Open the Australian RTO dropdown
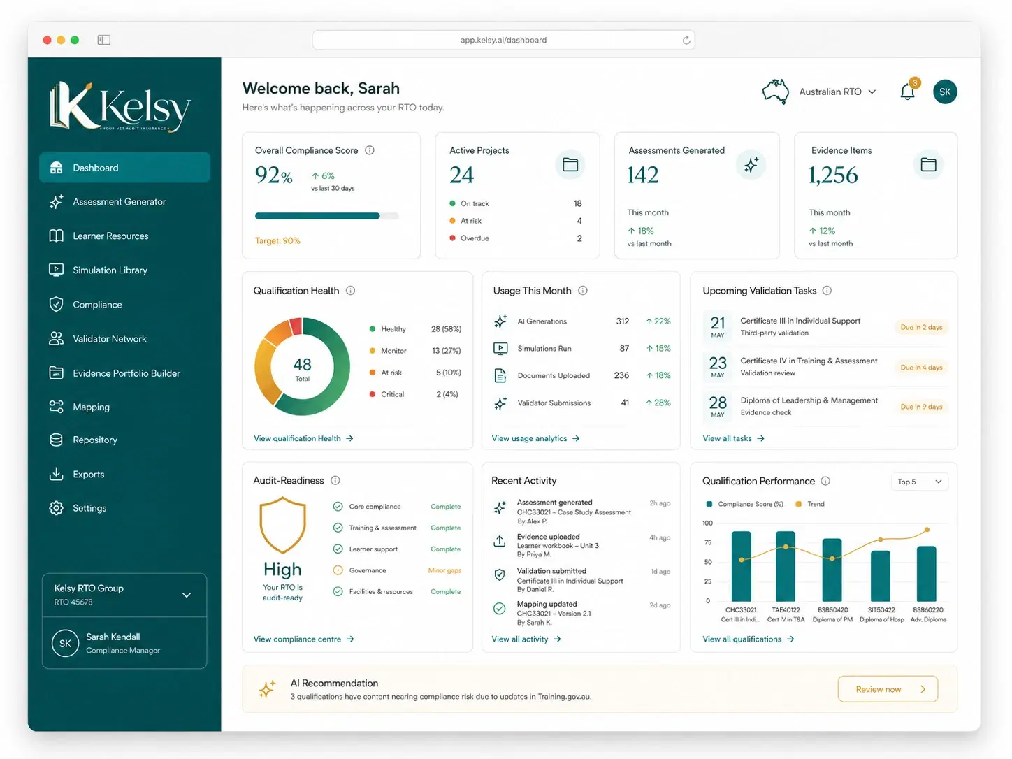The image size is (1012, 759). click(837, 92)
